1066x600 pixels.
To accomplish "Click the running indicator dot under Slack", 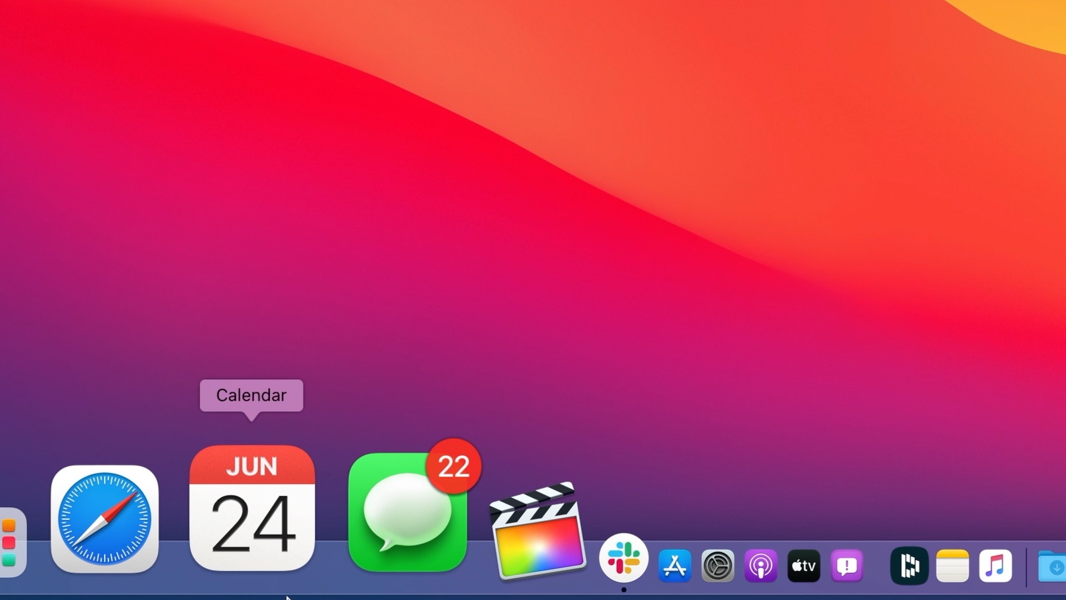I will pyautogui.click(x=624, y=590).
